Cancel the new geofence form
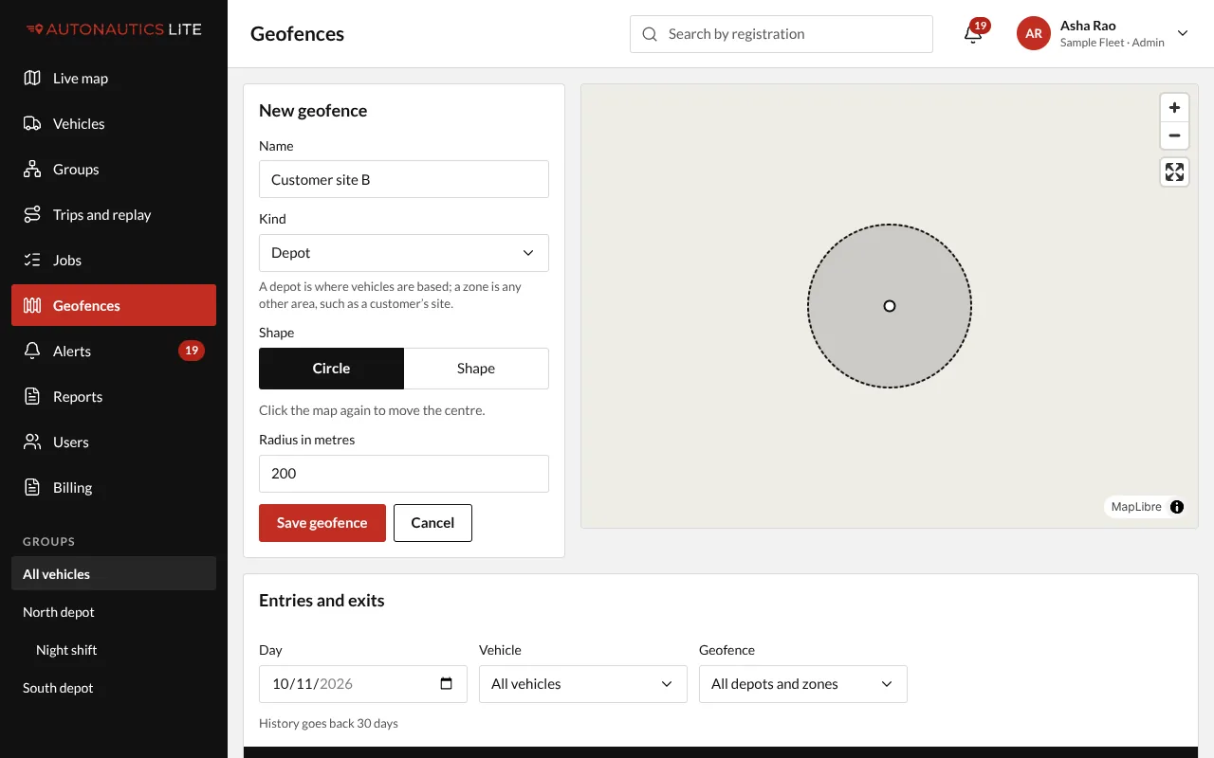The image size is (1214, 758). point(432,523)
